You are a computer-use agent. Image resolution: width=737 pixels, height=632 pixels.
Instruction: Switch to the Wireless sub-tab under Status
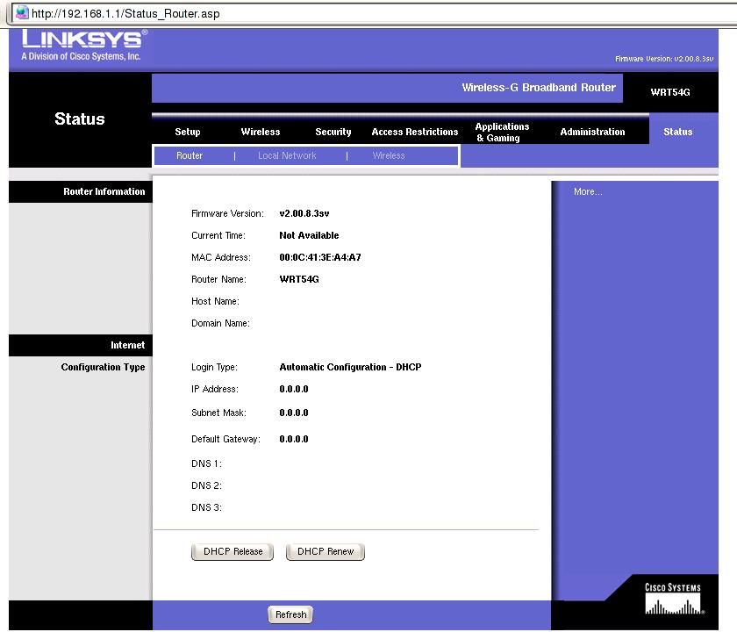388,155
